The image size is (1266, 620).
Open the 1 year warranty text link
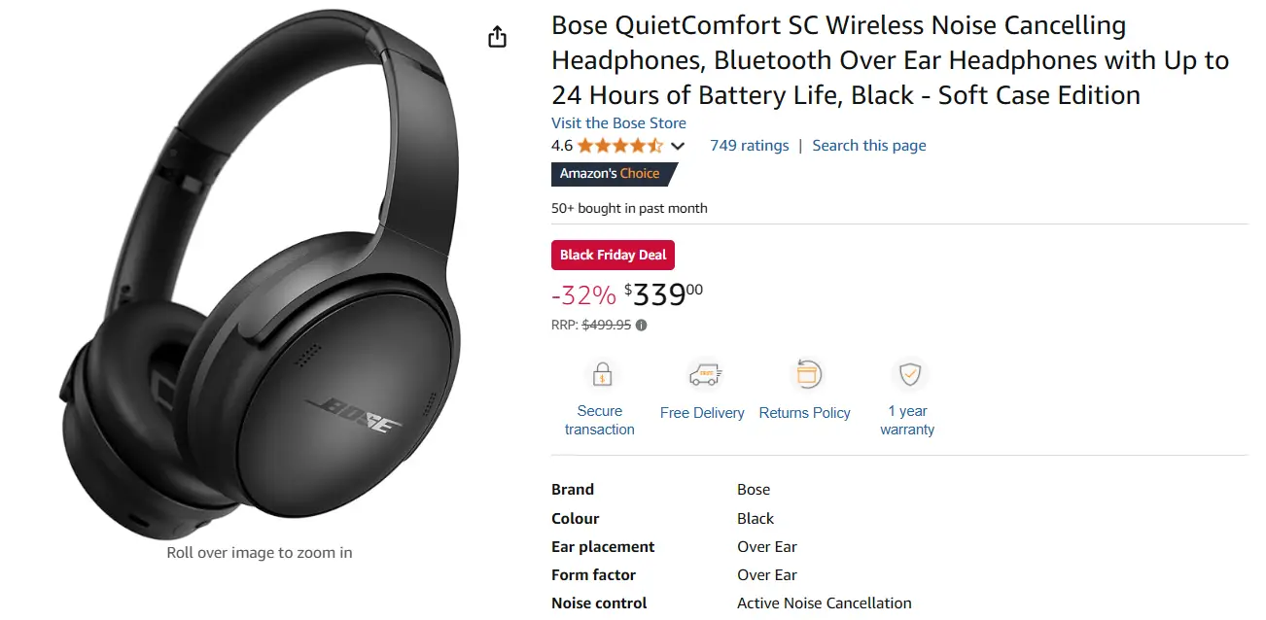click(907, 420)
